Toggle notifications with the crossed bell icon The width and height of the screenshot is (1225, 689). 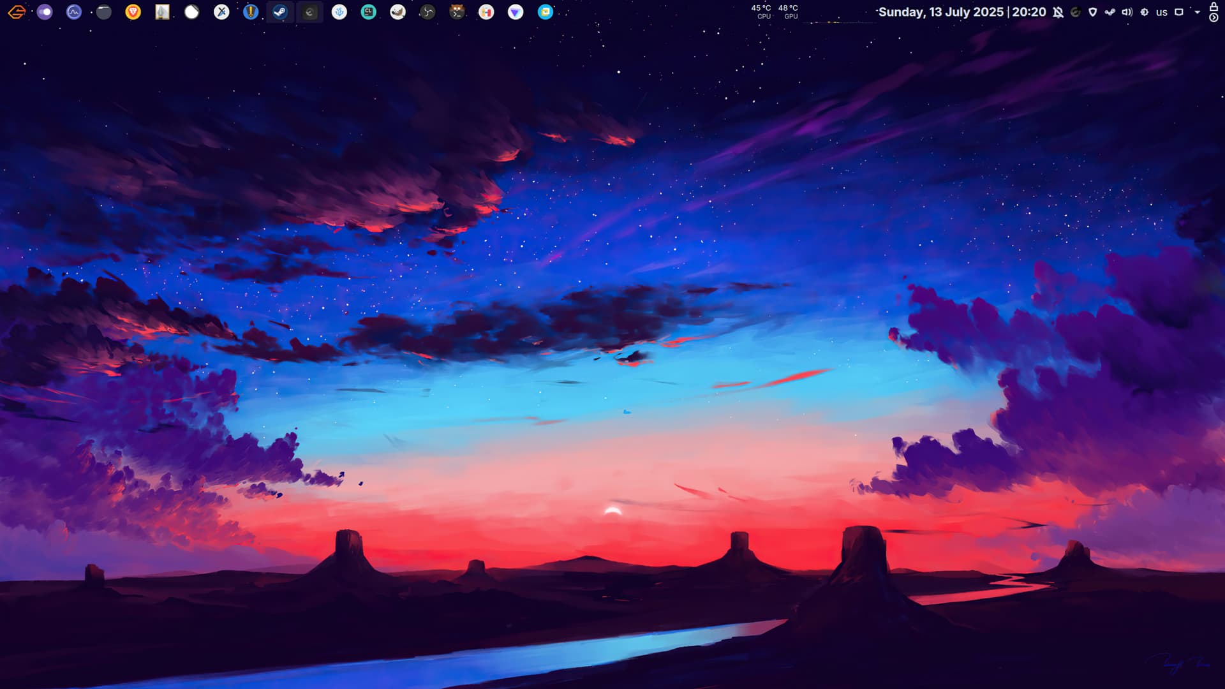point(1058,12)
